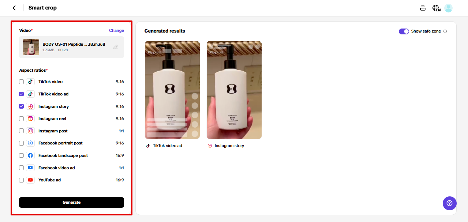Uncheck the TikTok video ad checkbox
The image size is (468, 222).
(x=22, y=94)
